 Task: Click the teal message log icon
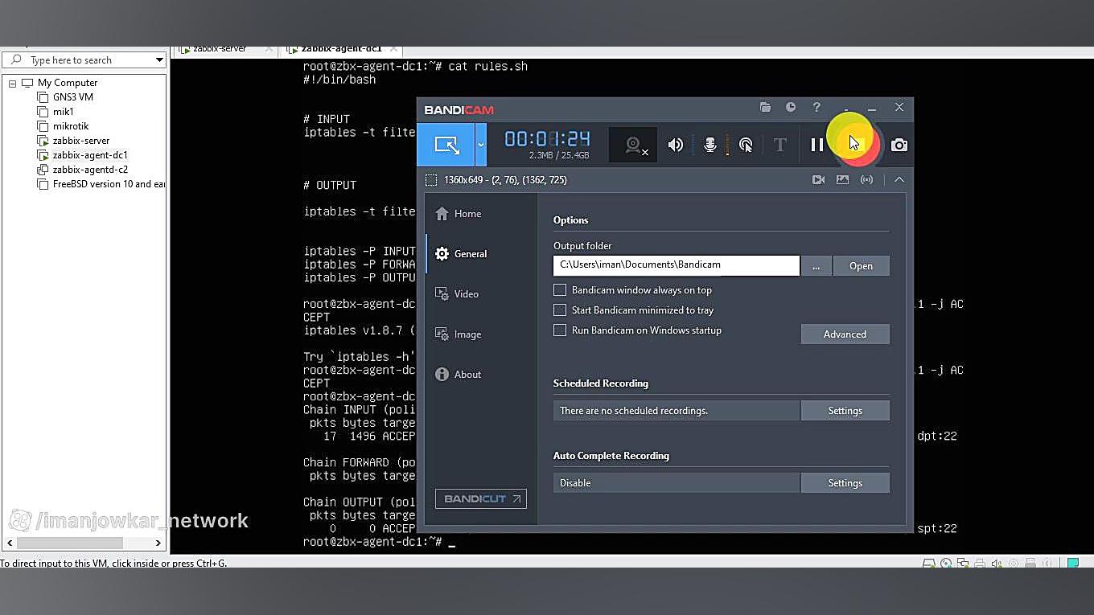pyautogui.click(x=1072, y=564)
